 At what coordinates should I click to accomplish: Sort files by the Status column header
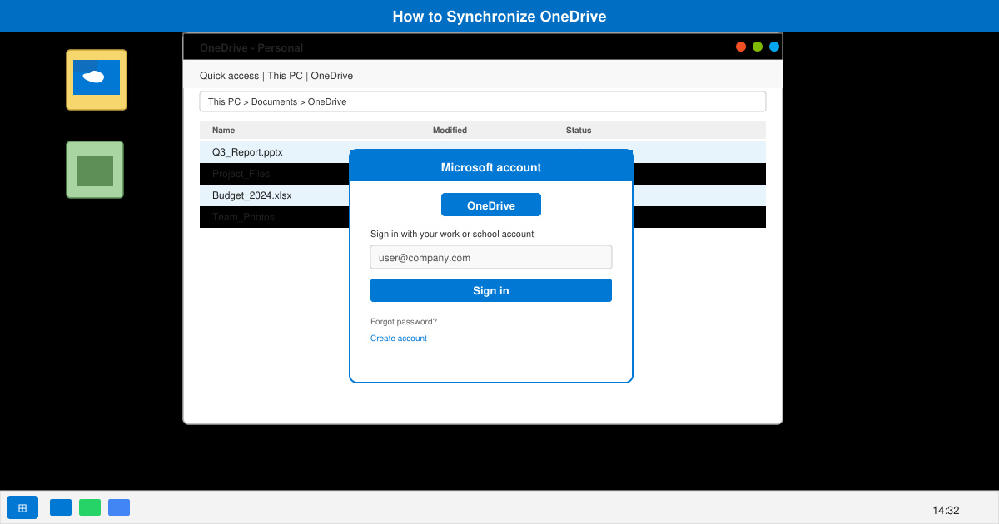(x=579, y=131)
